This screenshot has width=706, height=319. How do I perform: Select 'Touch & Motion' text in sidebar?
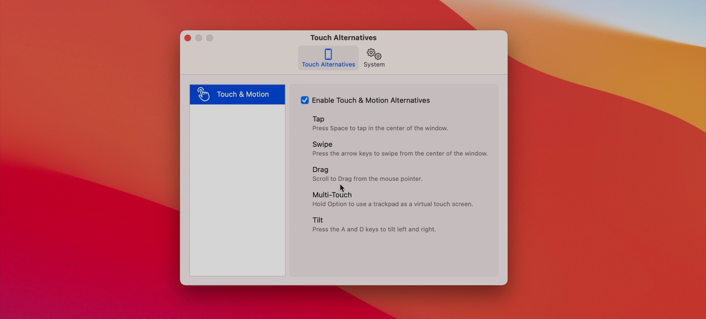243,94
